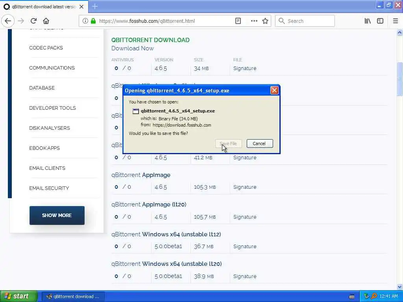
Task: Select the qBittorrent download tab
Action: [x=44, y=7]
